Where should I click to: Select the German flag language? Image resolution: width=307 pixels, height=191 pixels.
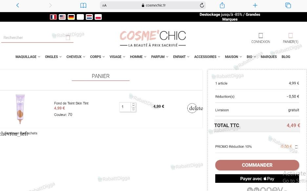71,17
